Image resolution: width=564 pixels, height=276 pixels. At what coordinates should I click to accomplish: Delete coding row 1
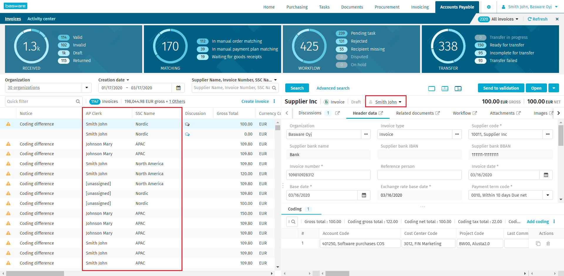click(548, 244)
